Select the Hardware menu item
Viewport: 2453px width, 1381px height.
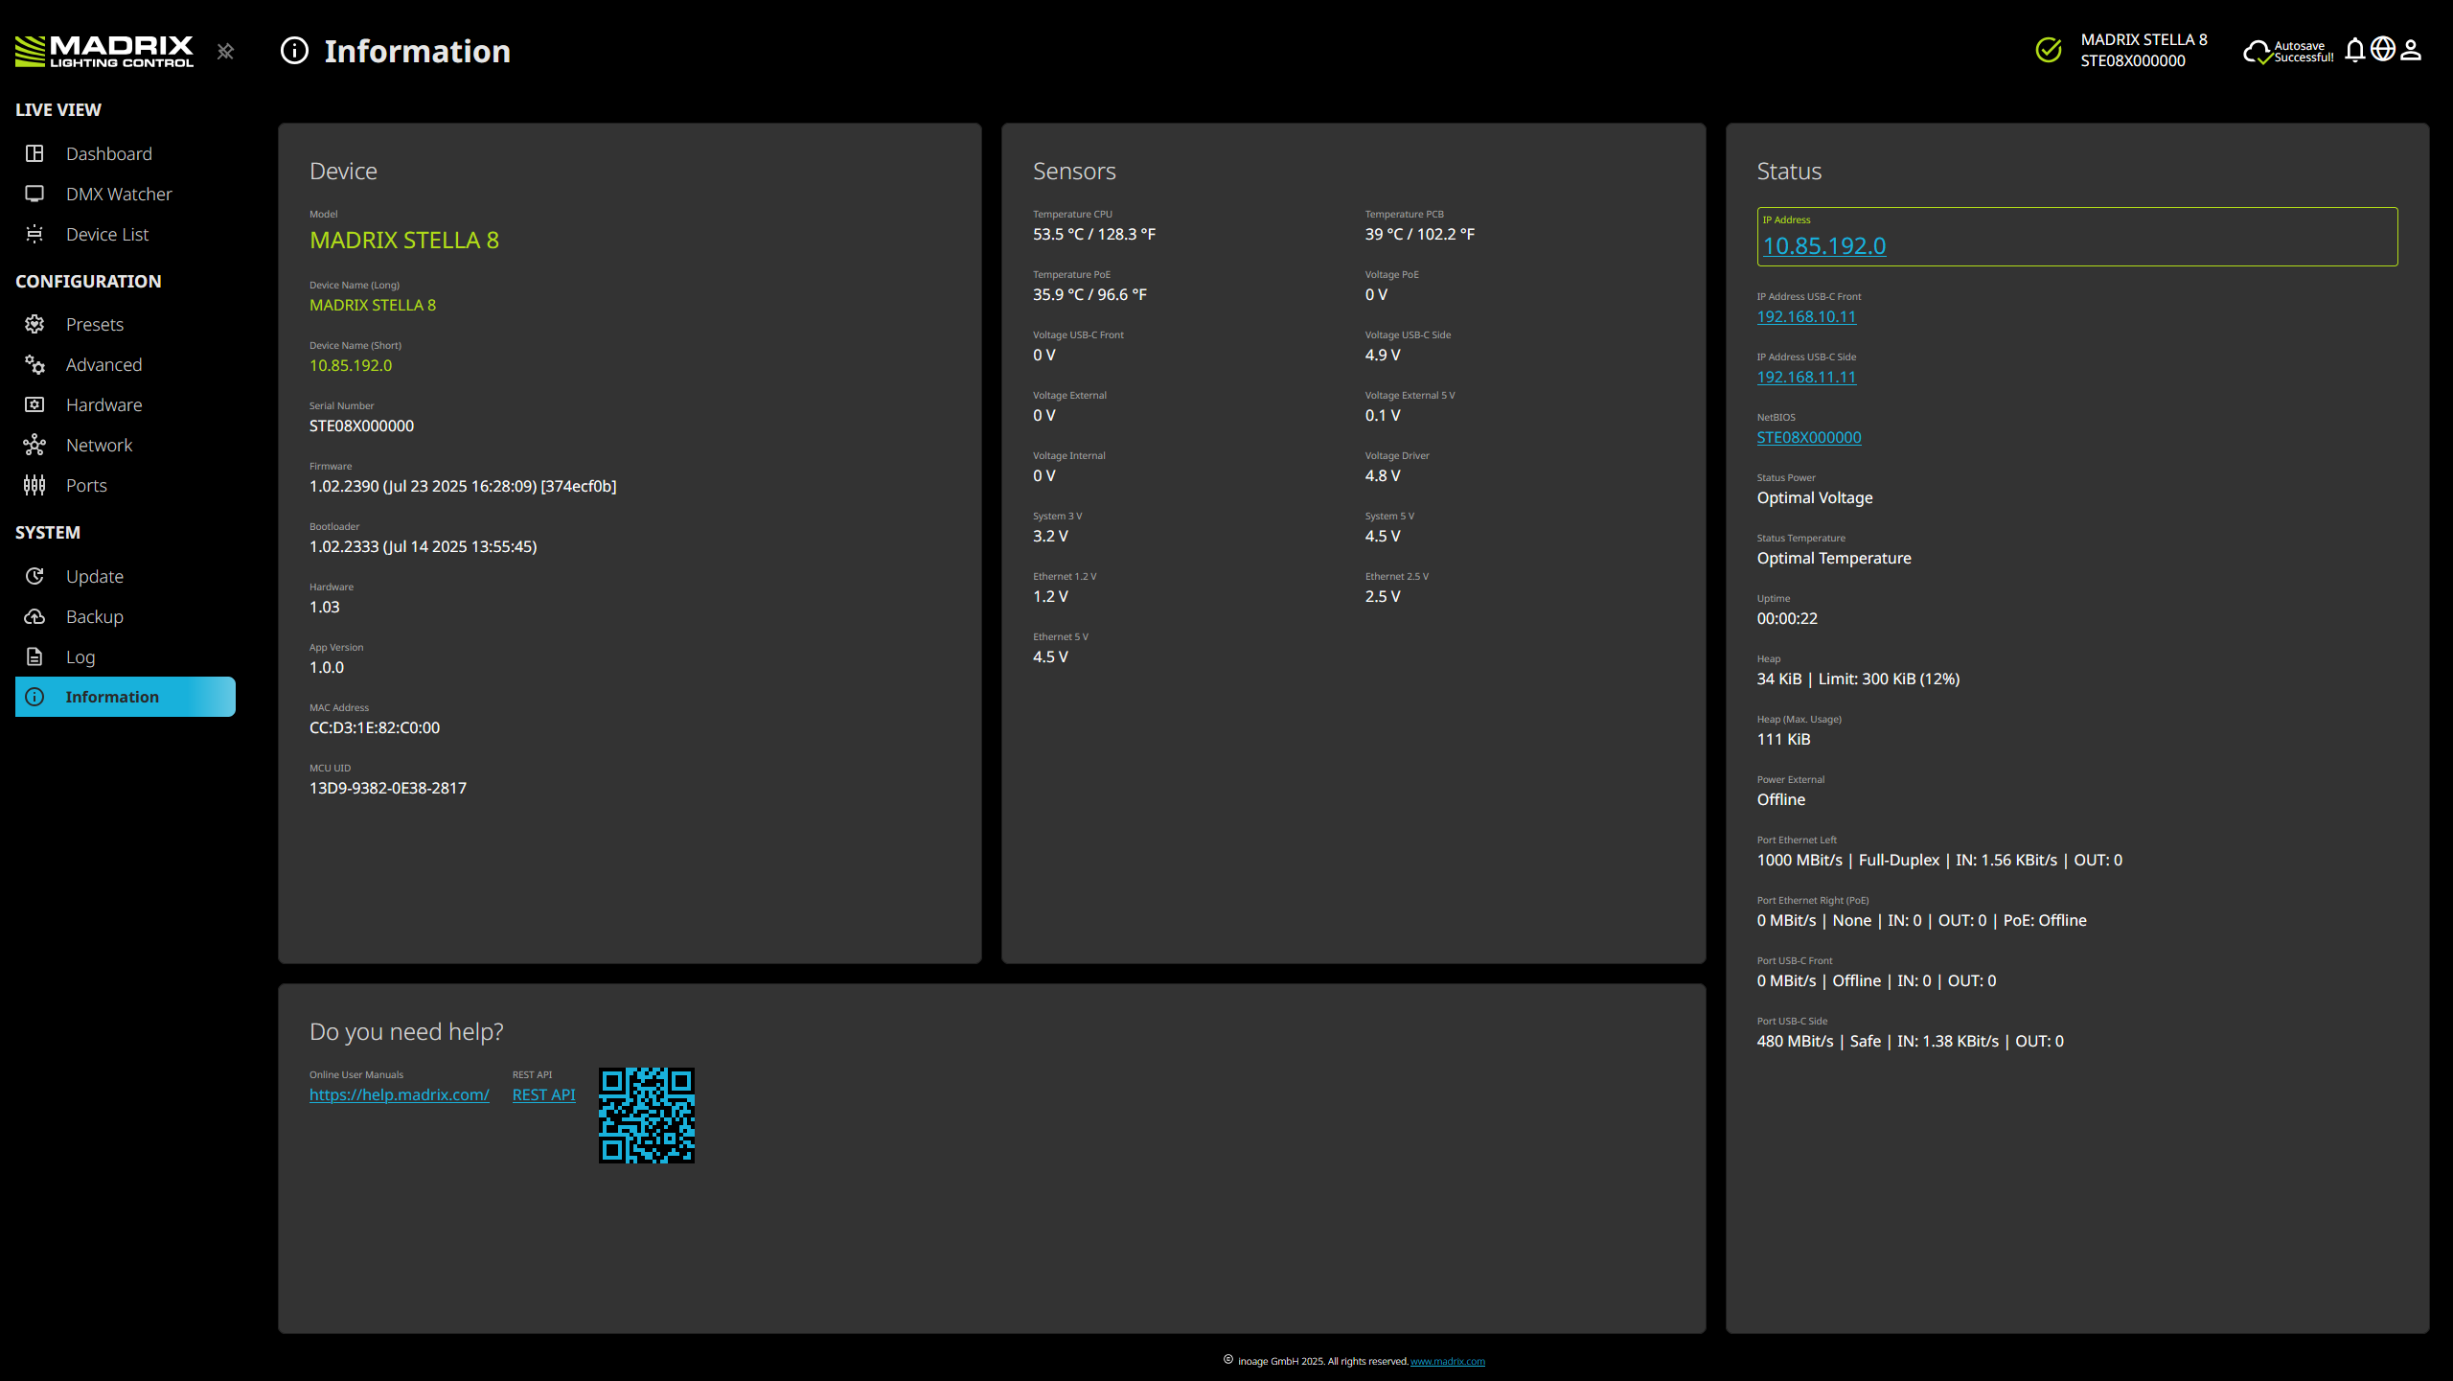[x=103, y=404]
